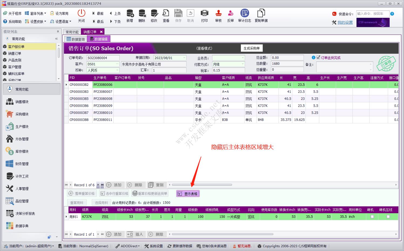This screenshot has height=251, width=404.
Task: Click the 查看 (view) toolbar icon
Action: 166,13
